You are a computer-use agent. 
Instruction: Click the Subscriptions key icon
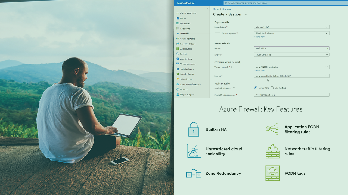pos(178,79)
